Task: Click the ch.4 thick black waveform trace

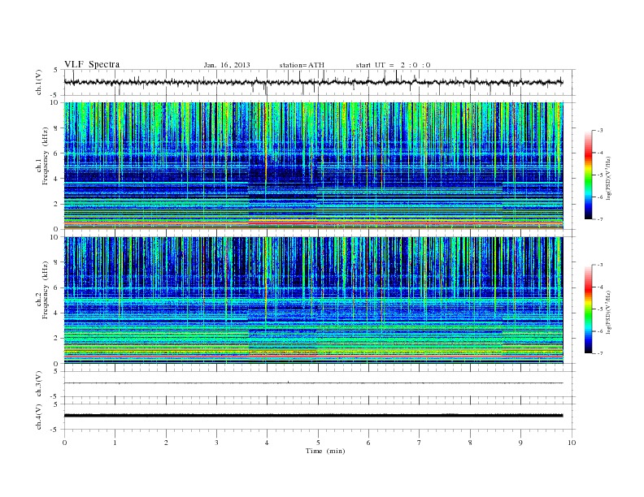Action: pos(313,416)
